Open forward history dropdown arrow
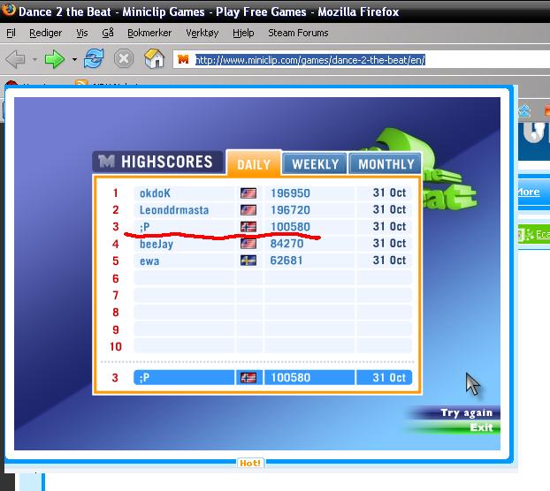This screenshot has height=491, width=550. 74,59
